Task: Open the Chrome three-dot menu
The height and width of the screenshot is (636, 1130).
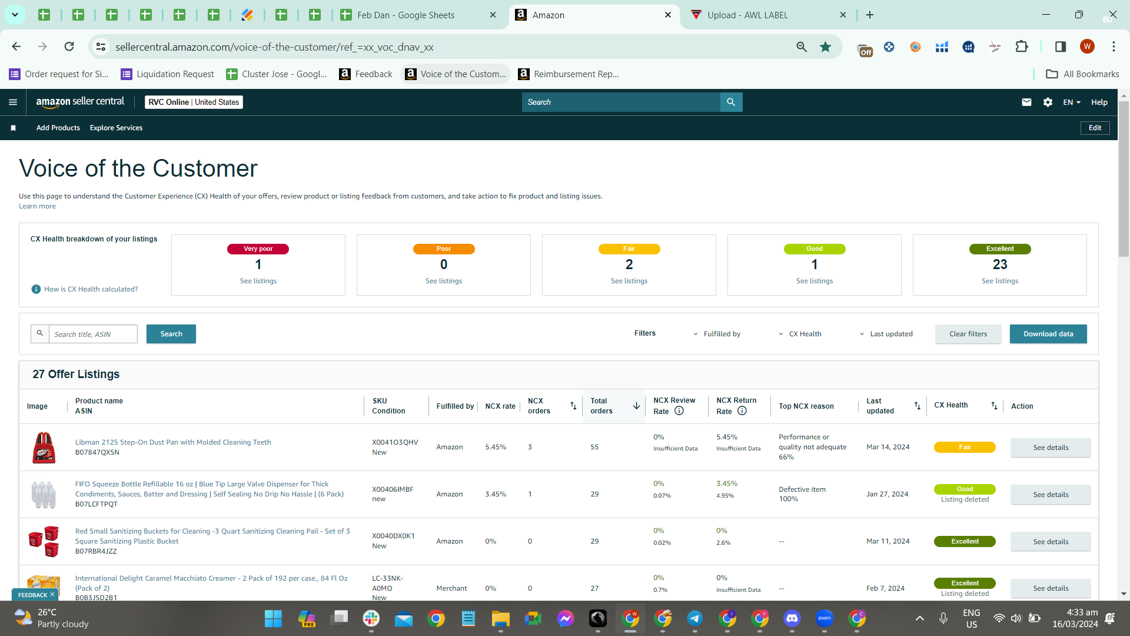Action: (1114, 47)
